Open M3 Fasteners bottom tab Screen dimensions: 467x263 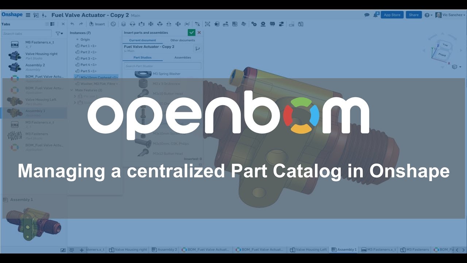(x=414, y=249)
